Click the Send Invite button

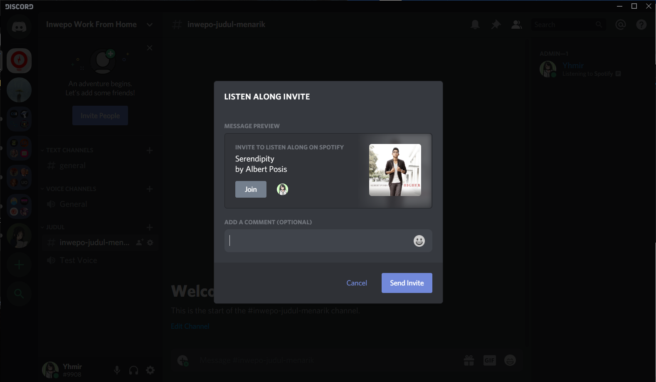[407, 283]
